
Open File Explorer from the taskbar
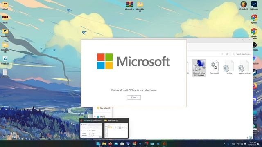click(104, 144)
